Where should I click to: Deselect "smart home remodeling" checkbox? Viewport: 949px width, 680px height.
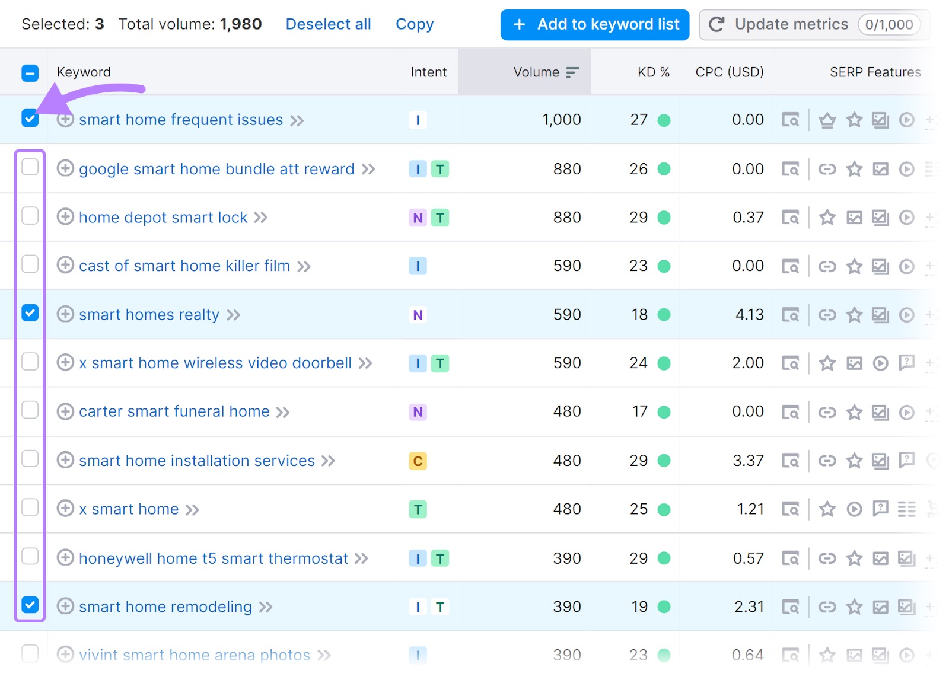[30, 605]
